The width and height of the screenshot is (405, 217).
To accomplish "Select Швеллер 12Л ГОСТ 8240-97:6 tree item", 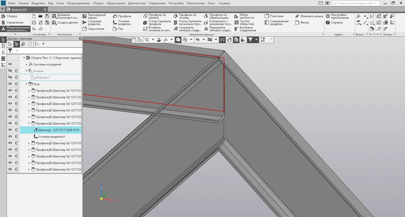I will point(56,130).
